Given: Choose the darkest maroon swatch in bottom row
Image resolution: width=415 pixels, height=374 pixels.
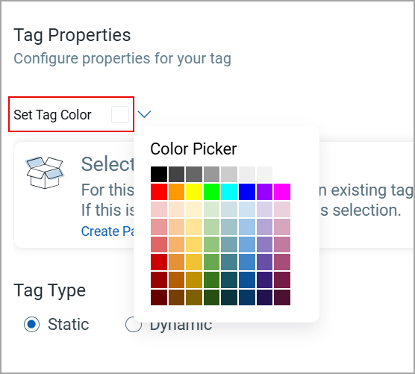Looking at the screenshot, I should [x=159, y=297].
